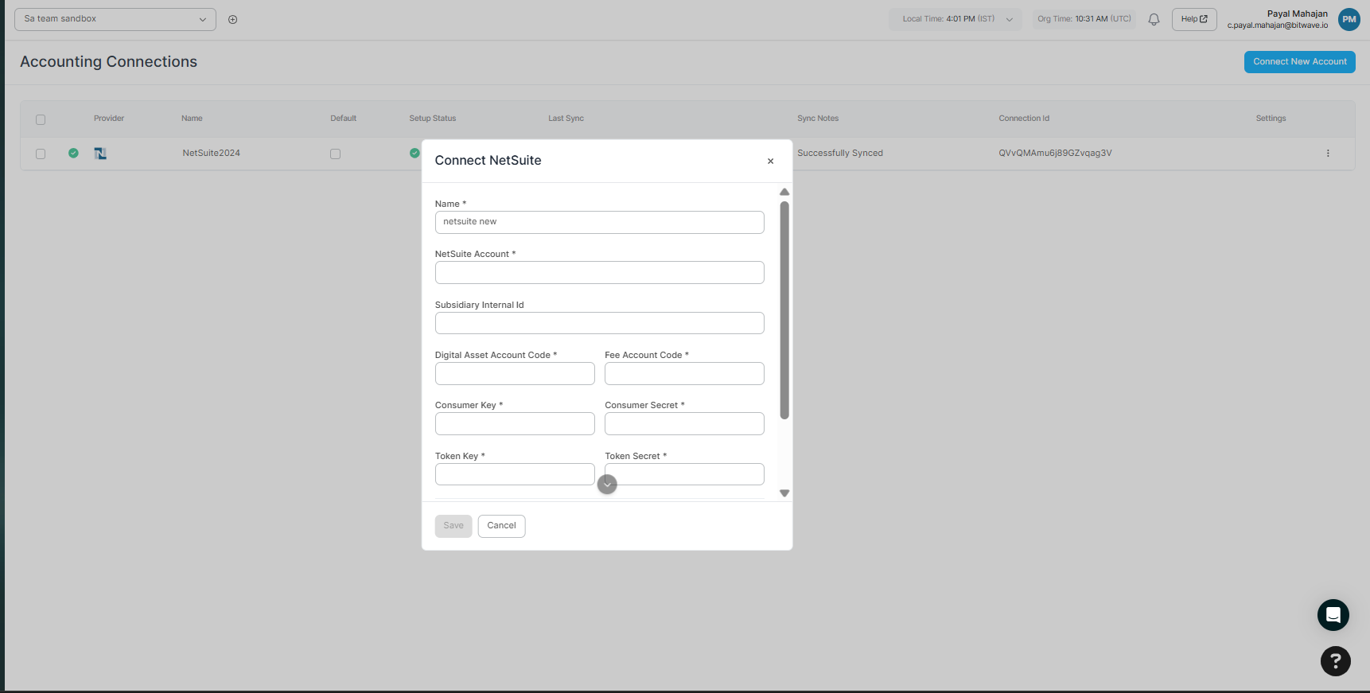This screenshot has height=693, width=1370.
Task: Open the chat messenger icon
Action: click(1333, 615)
